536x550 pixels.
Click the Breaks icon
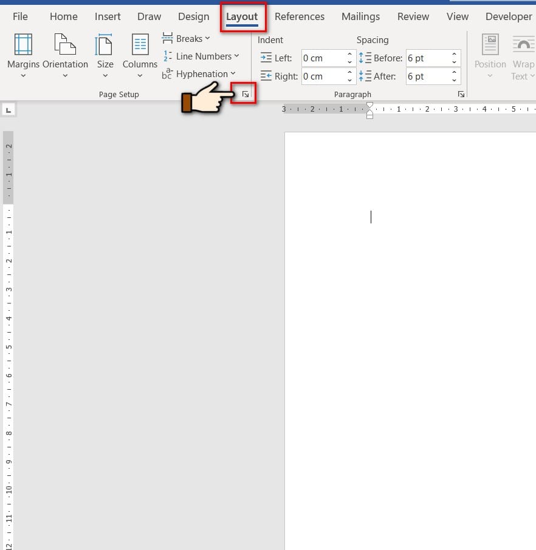click(167, 38)
